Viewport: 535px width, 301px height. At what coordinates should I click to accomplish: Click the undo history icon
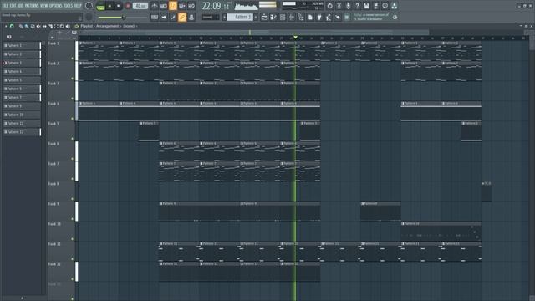329,6
